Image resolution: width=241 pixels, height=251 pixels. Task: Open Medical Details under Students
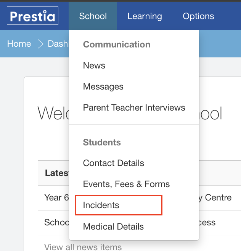pos(113,227)
